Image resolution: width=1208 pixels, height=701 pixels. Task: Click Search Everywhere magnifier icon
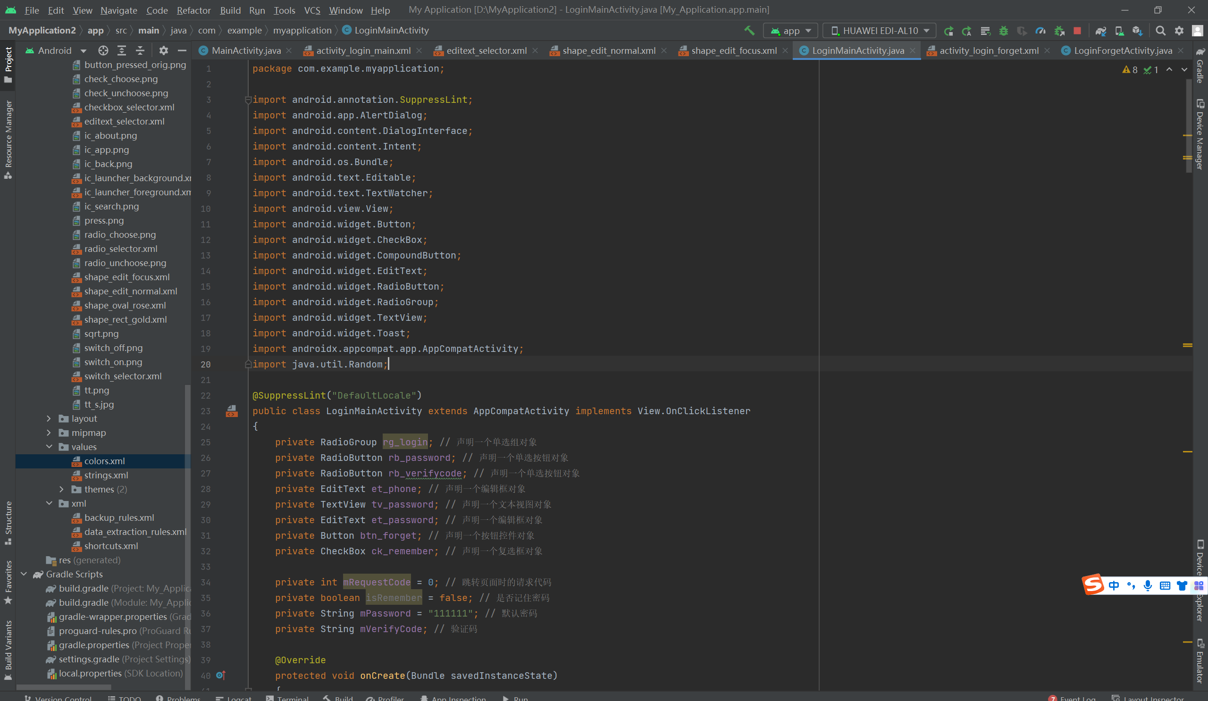click(x=1160, y=31)
